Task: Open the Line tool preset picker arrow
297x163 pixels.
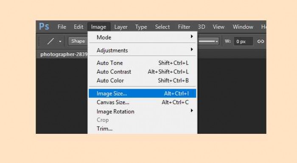Action: click(x=60, y=41)
